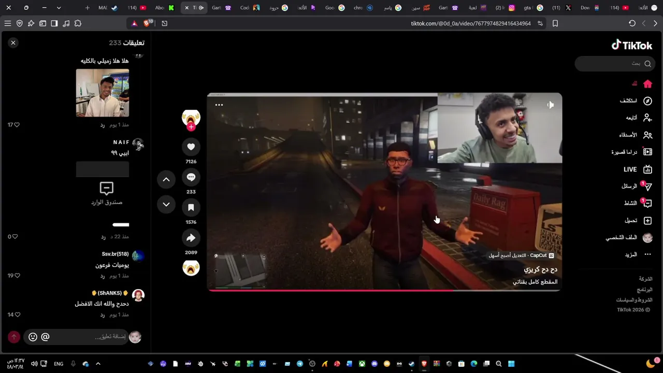Open the browser hamburger main menu
Viewport: 663px width, 373px height.
(8, 23)
